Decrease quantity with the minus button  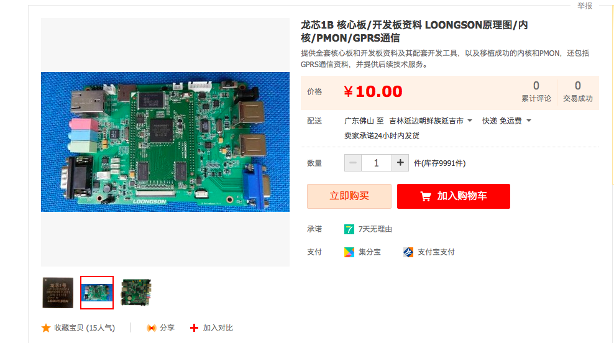353,163
